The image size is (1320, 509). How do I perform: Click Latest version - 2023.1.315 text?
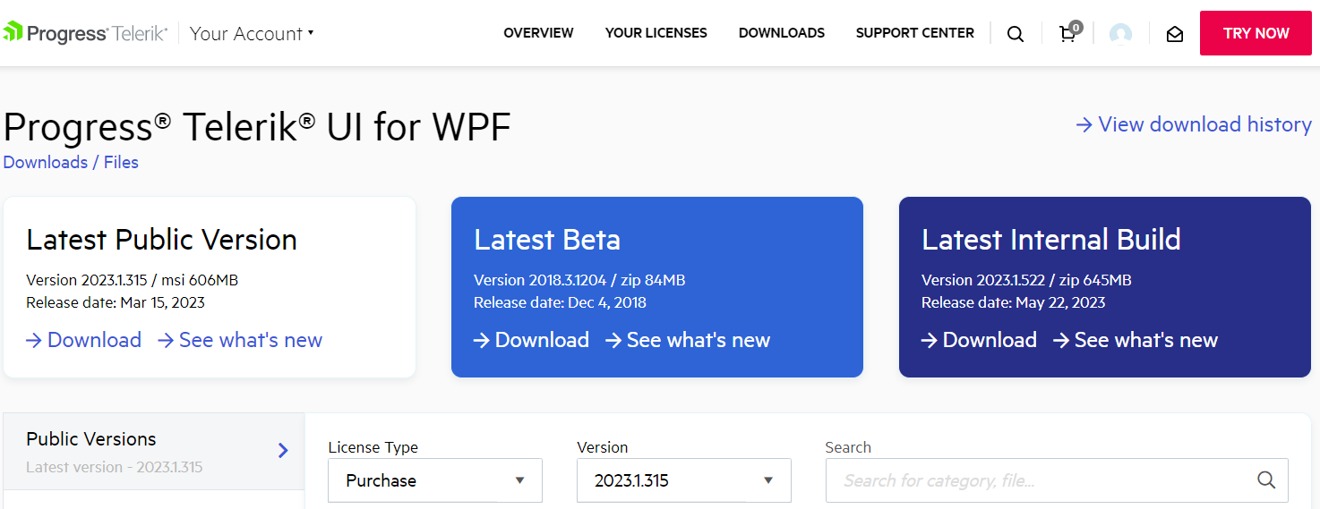click(x=115, y=467)
